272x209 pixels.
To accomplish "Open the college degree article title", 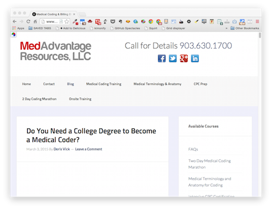I will [x=91, y=136].
